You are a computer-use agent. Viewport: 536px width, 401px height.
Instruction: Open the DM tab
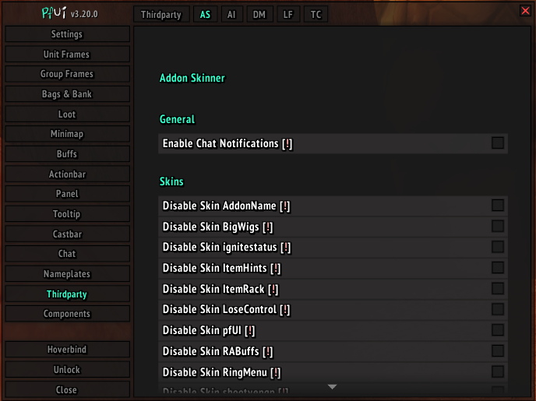coord(259,14)
